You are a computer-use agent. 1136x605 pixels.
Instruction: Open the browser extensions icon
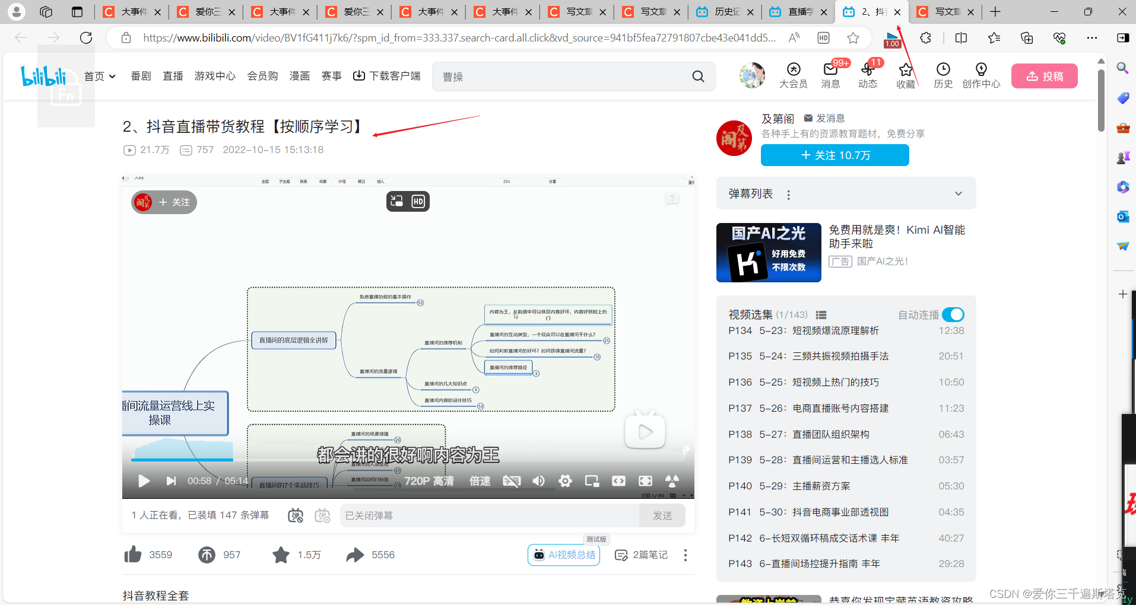(x=925, y=38)
